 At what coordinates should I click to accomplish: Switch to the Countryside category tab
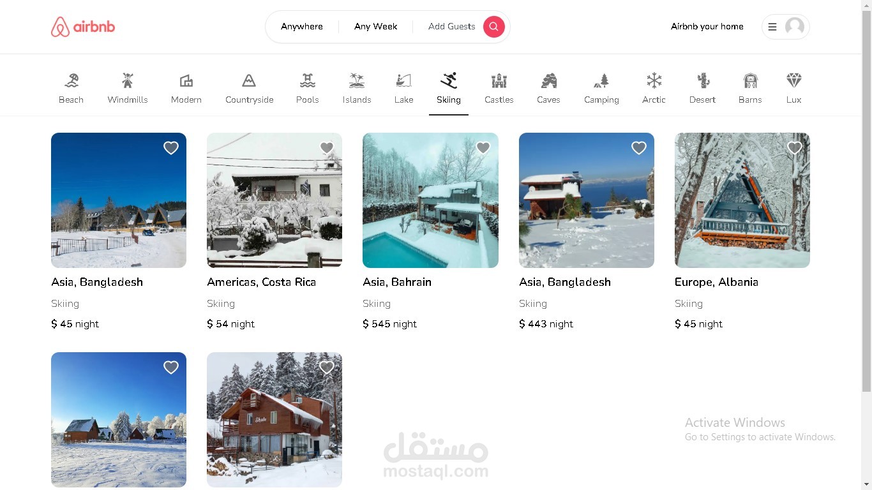coord(250,89)
